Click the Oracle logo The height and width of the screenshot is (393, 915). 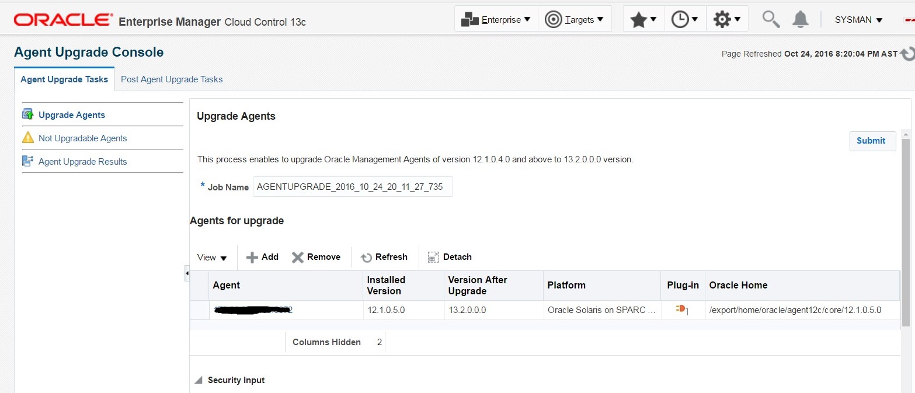[x=64, y=20]
